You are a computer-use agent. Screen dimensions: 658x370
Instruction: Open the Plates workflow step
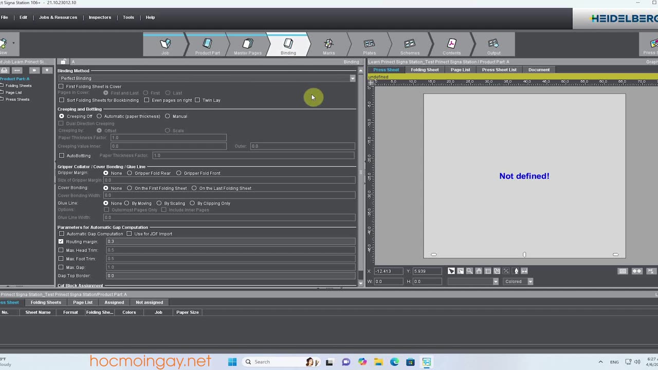pos(369,45)
